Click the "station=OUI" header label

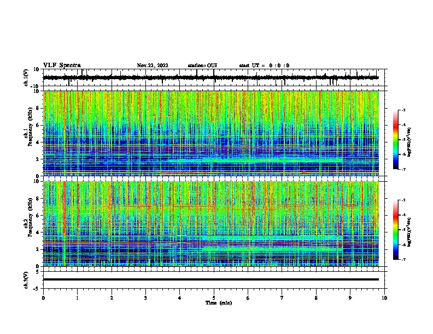point(202,65)
